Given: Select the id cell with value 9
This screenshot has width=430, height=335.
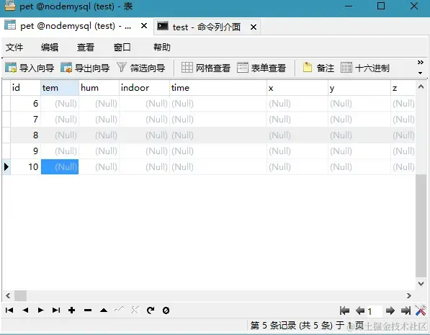Looking at the screenshot, I should click(25, 151).
